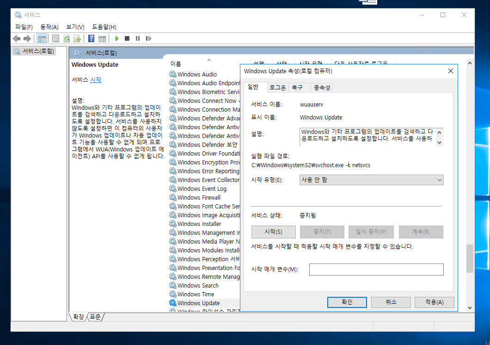Image resolution: width=490 pixels, height=345 pixels.
Task: Click 시작 매개 변수 input field
Action: (376, 270)
